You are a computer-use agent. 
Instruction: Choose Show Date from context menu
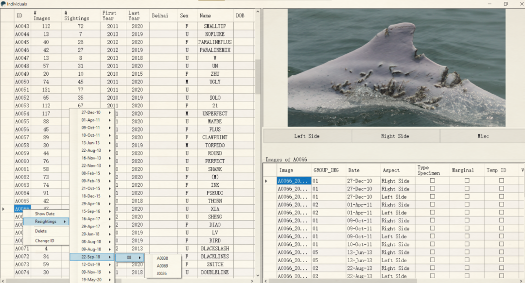click(x=45, y=214)
